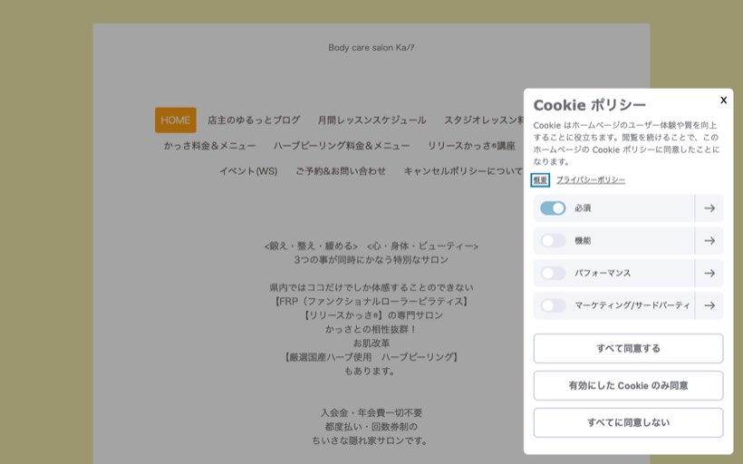The image size is (743, 464).
Task: Open the 概要 link
Action: 540,180
